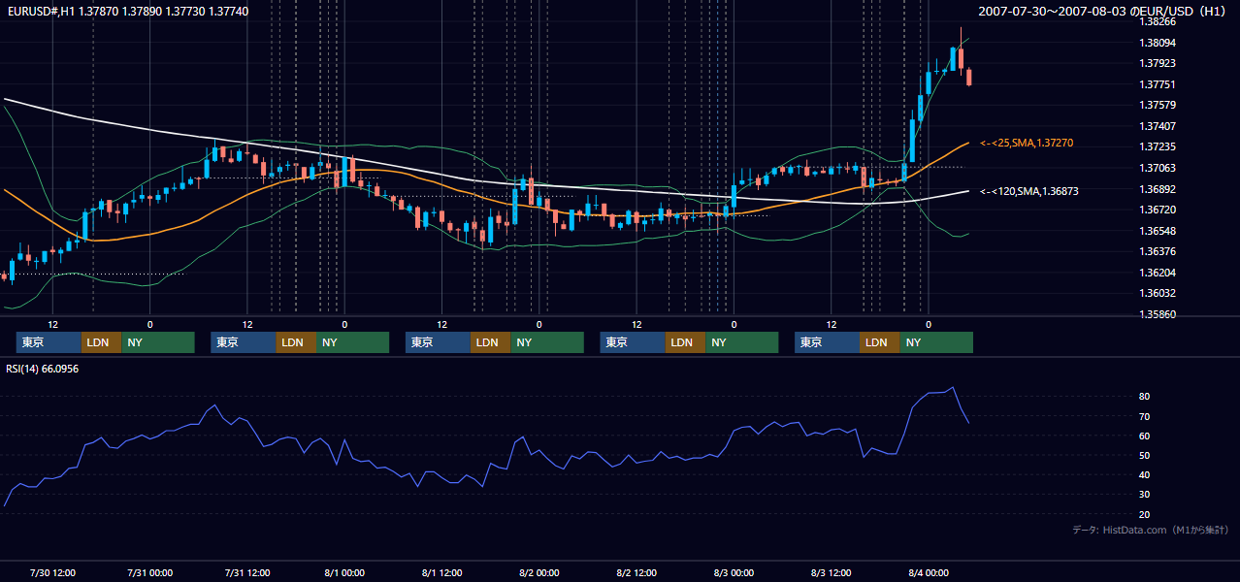Click price axis value 1.36720
The width and height of the screenshot is (1240, 582).
(x=1157, y=210)
